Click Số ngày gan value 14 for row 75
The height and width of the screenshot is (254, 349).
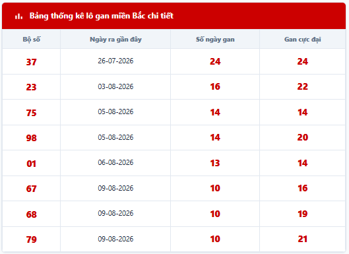point(215,112)
